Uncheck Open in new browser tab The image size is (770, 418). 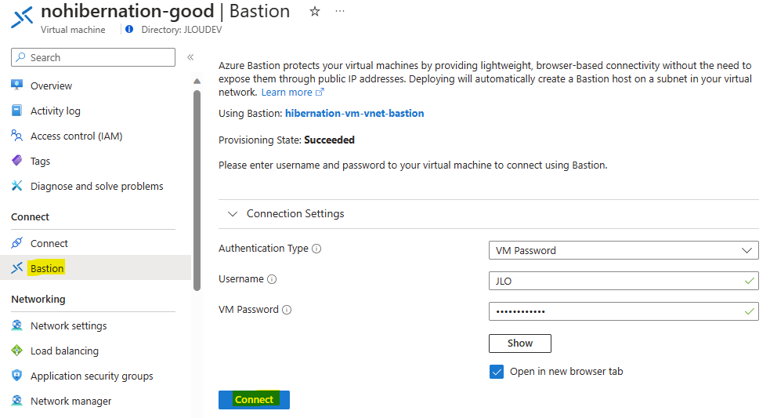coord(497,371)
